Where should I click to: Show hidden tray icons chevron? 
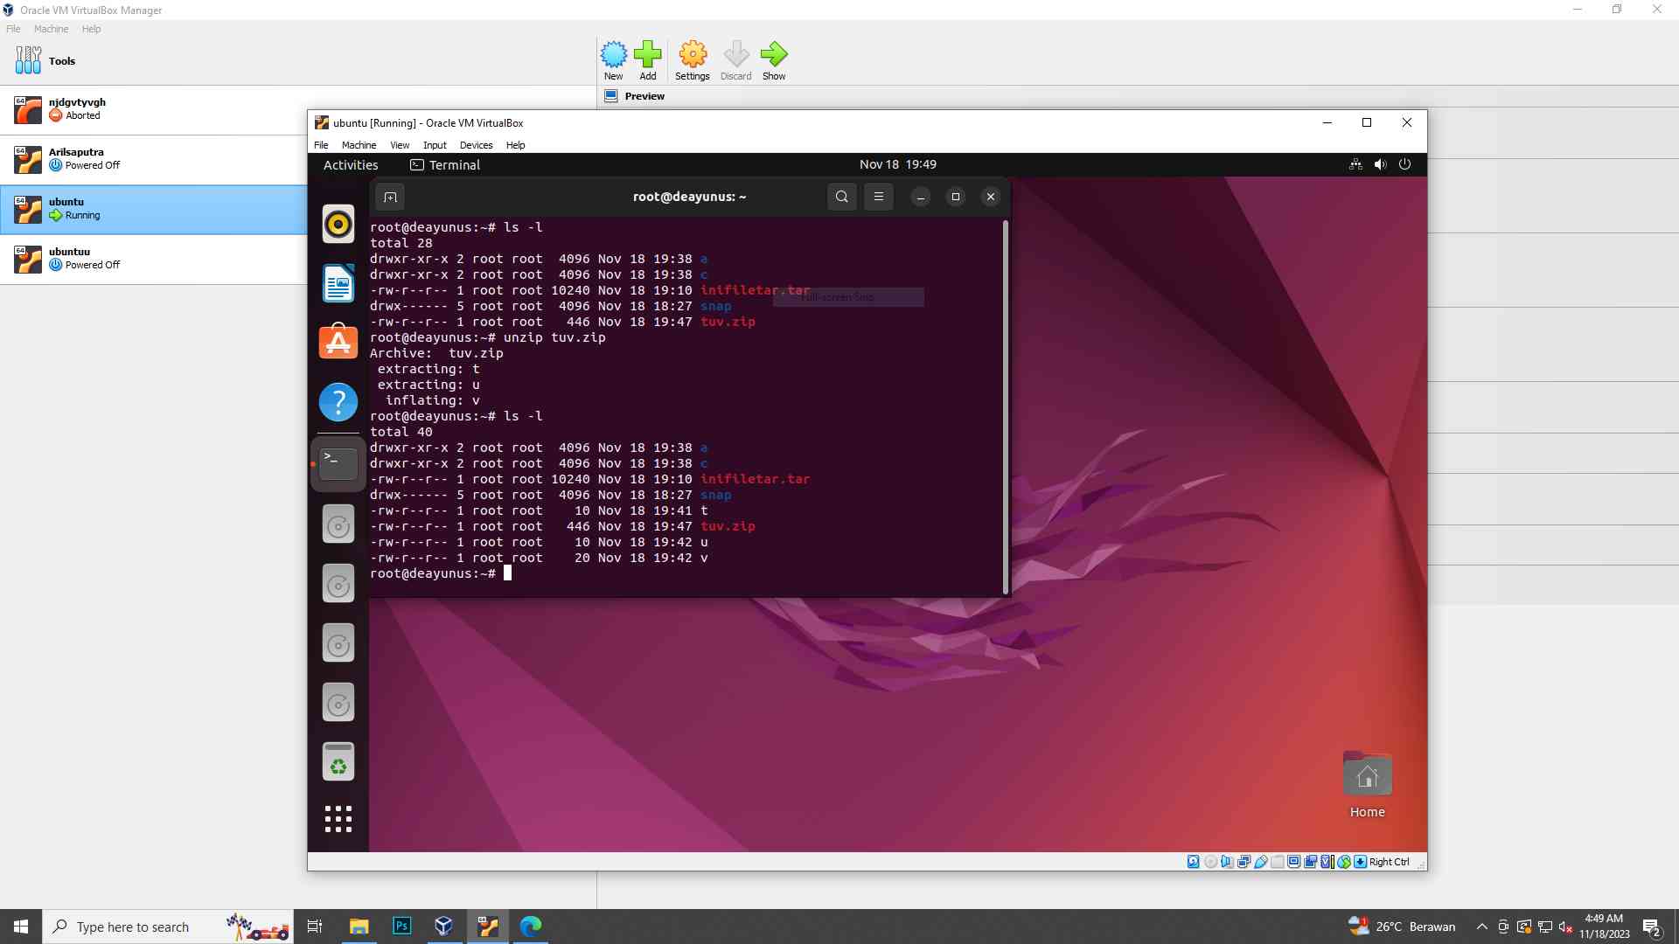(1481, 927)
